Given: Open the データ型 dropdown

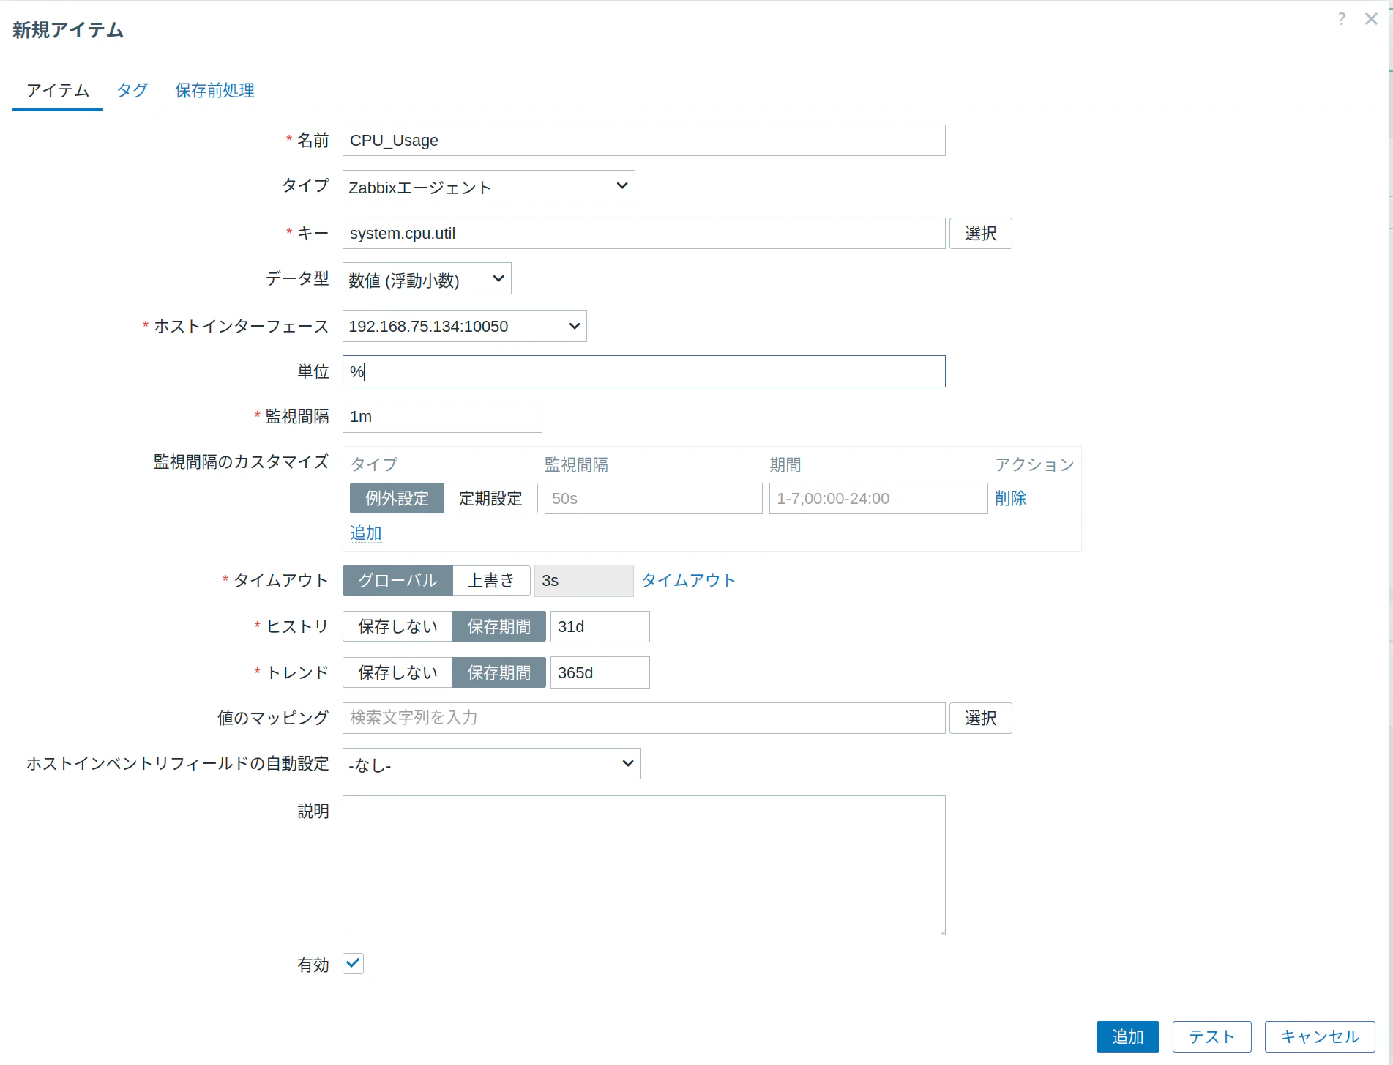Looking at the screenshot, I should click(x=427, y=279).
